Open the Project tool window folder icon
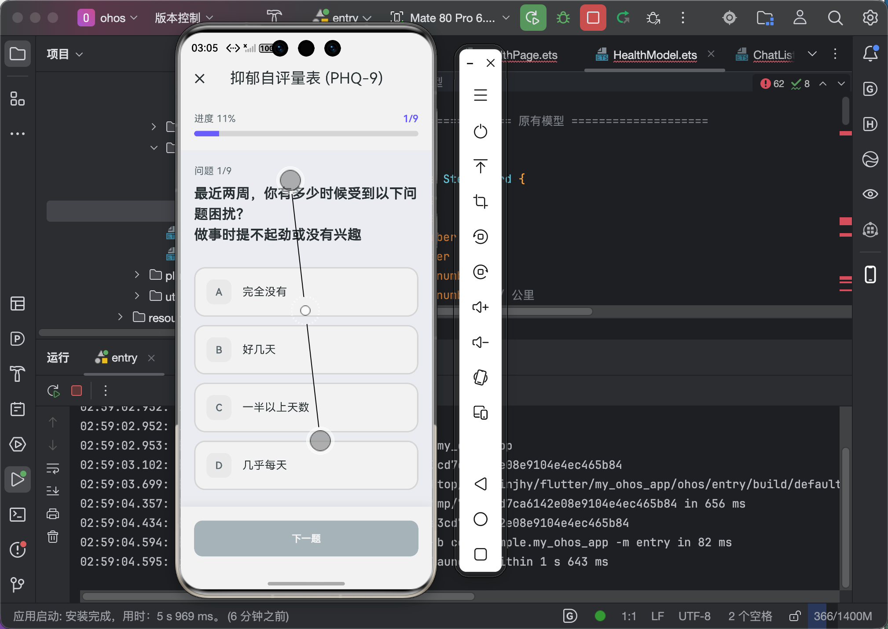888x629 pixels. tap(18, 54)
